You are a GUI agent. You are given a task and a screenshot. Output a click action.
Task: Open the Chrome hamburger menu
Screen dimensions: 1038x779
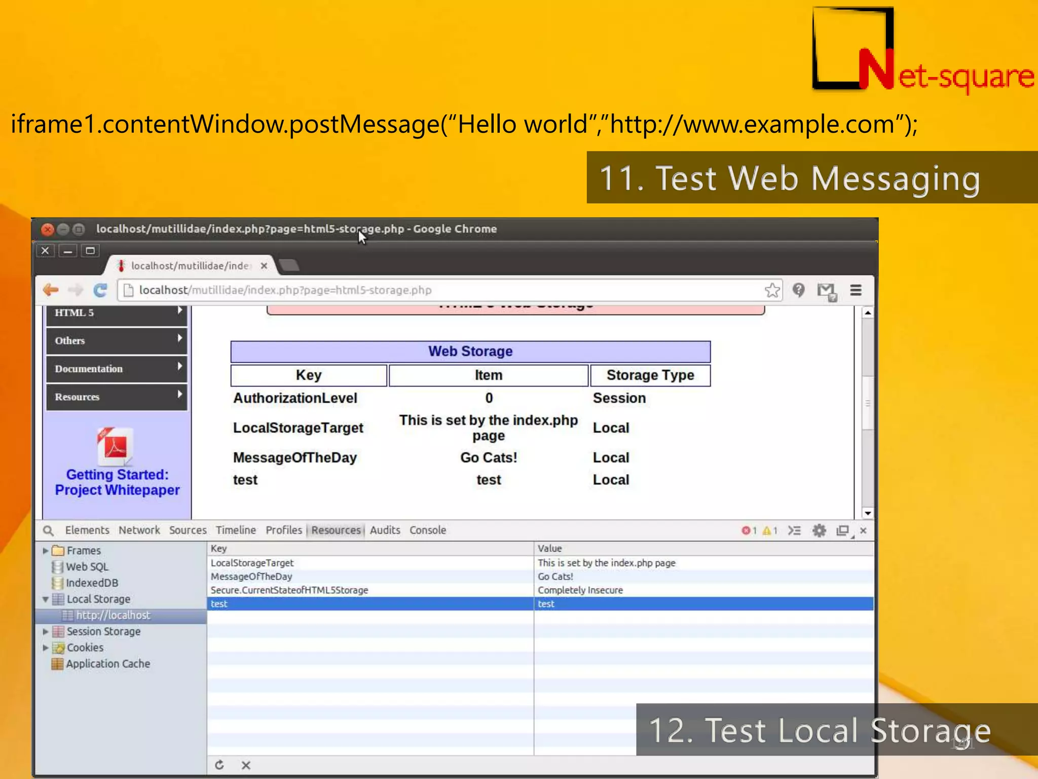pyautogui.click(x=856, y=290)
